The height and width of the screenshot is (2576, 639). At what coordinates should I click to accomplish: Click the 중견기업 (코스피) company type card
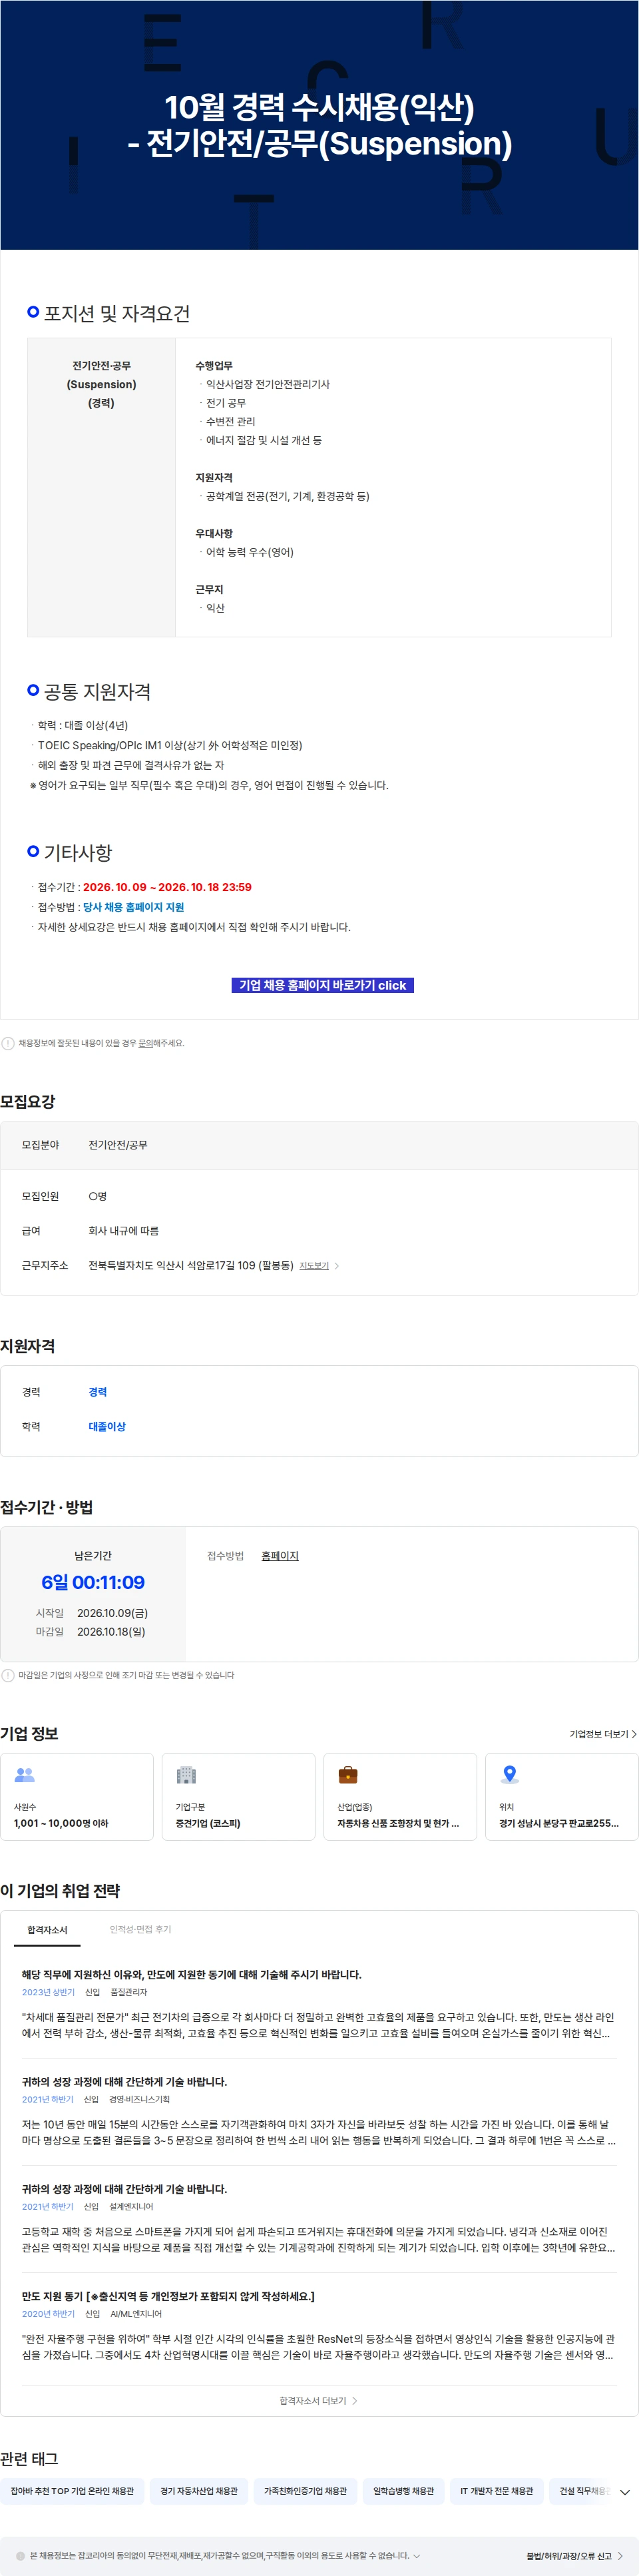point(238,1797)
